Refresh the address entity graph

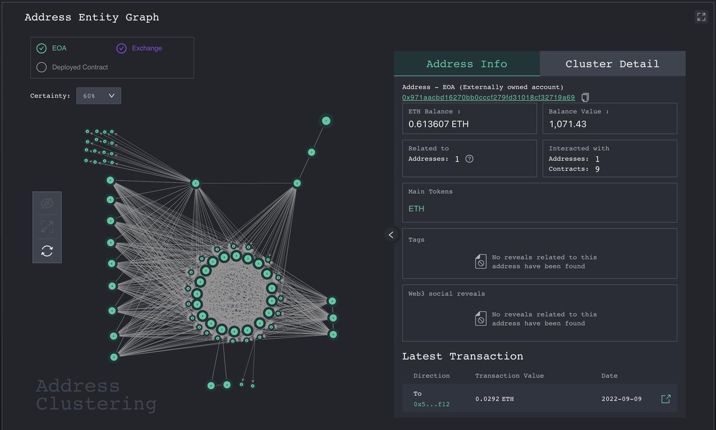(x=47, y=250)
